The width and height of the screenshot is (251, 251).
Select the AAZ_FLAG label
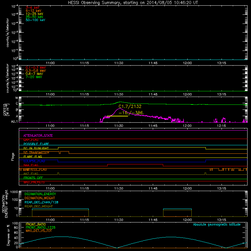[31, 174]
